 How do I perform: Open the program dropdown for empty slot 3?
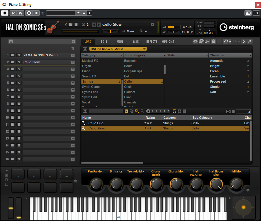click(x=73, y=69)
